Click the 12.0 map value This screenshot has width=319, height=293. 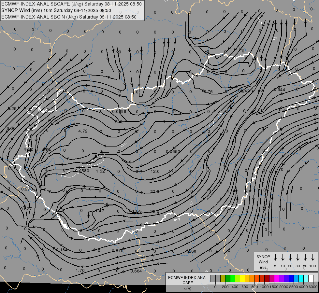point(155,172)
